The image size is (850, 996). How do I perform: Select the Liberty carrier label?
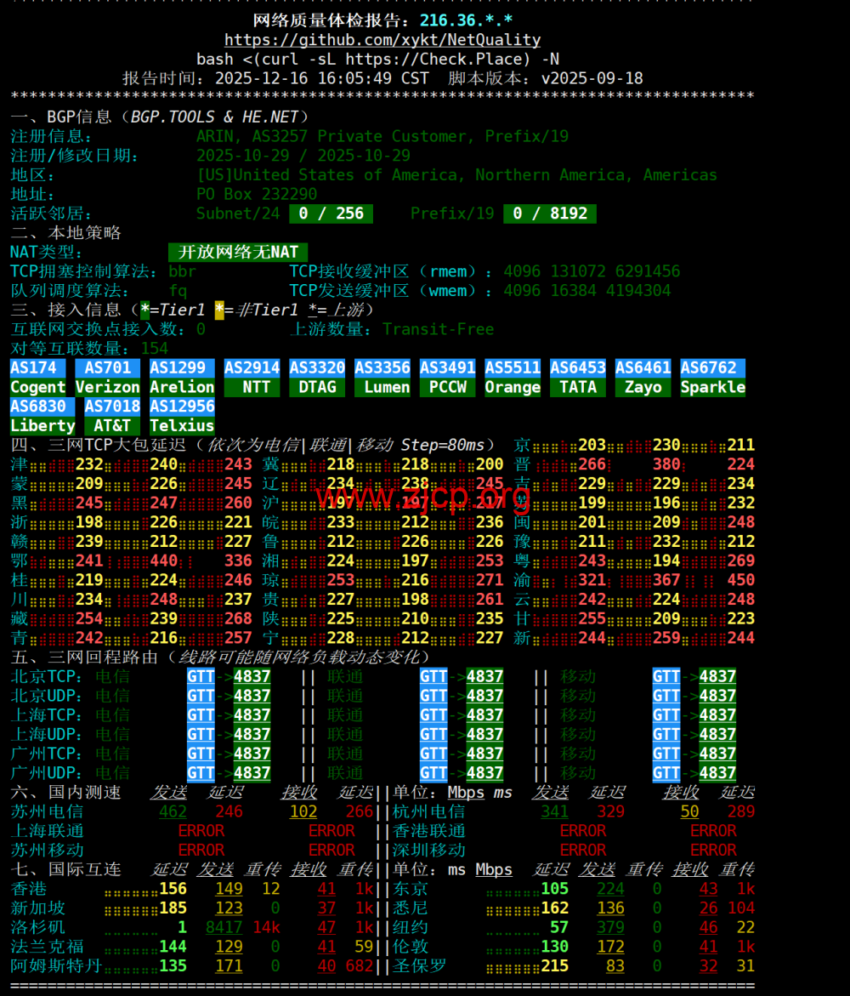pos(42,425)
